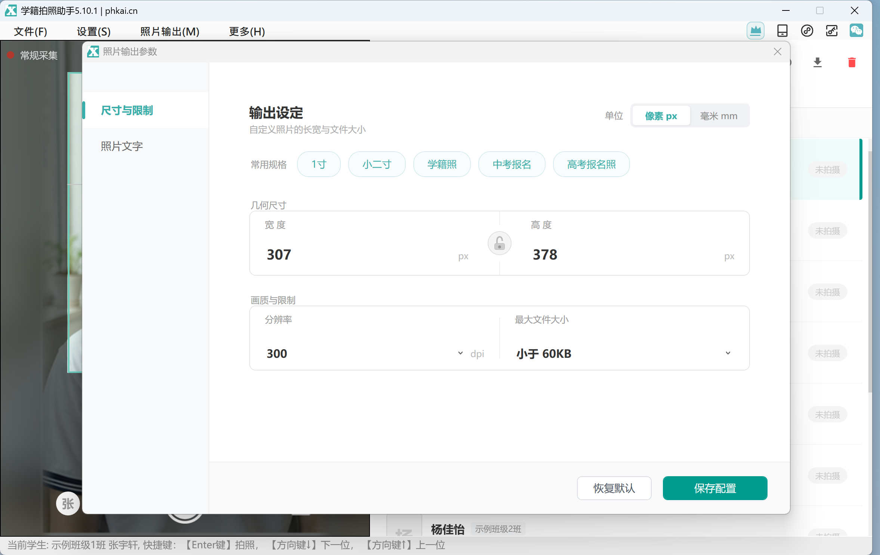This screenshot has width=880, height=555.
Task: Click the download arrow icon
Action: pyautogui.click(x=817, y=62)
